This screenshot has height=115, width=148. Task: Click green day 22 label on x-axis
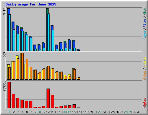[100, 112]
